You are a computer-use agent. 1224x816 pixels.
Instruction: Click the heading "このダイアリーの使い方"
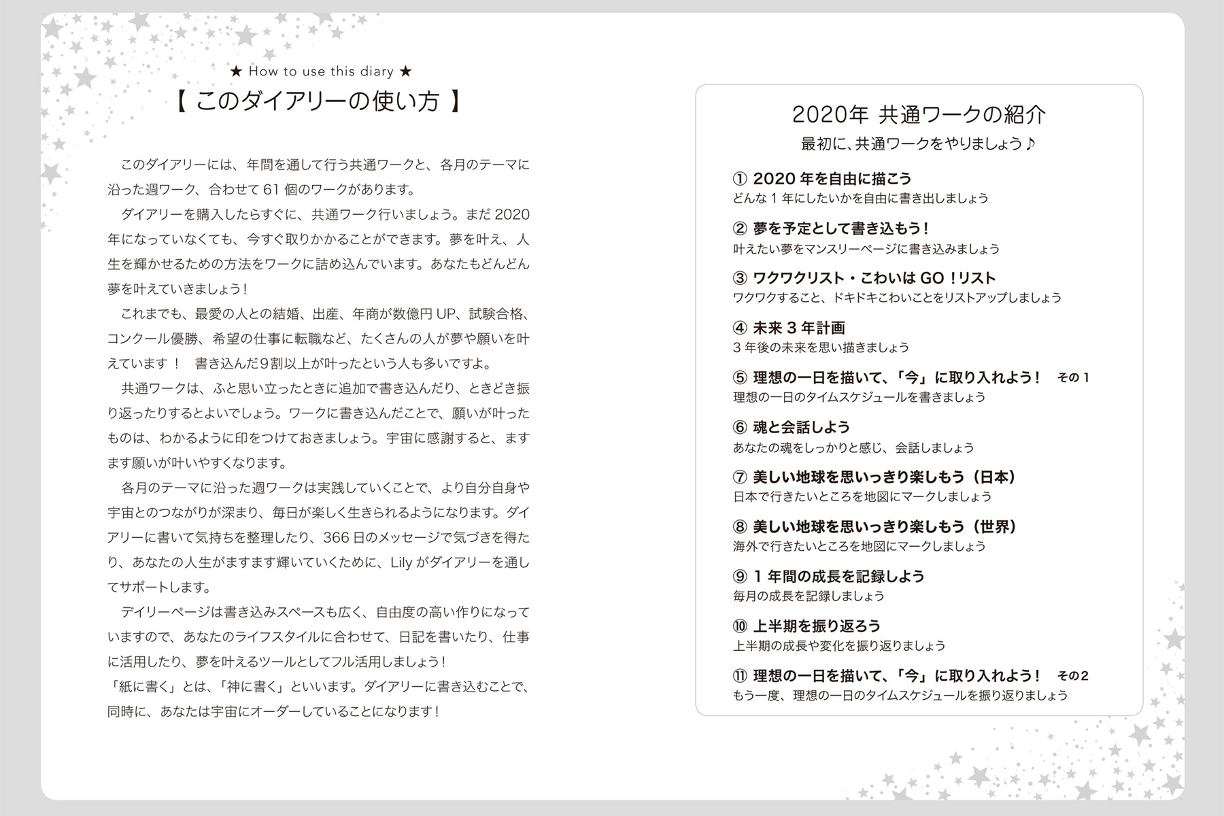coord(318,102)
